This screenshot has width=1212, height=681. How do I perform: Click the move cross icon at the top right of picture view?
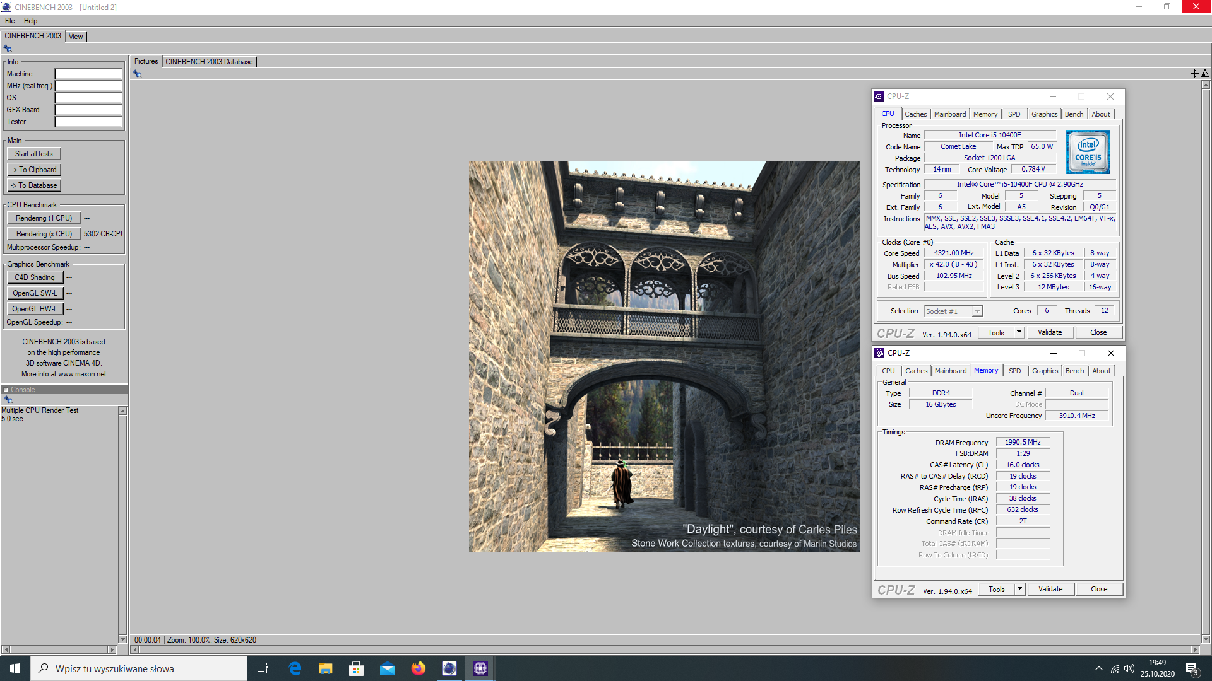[x=1194, y=74]
